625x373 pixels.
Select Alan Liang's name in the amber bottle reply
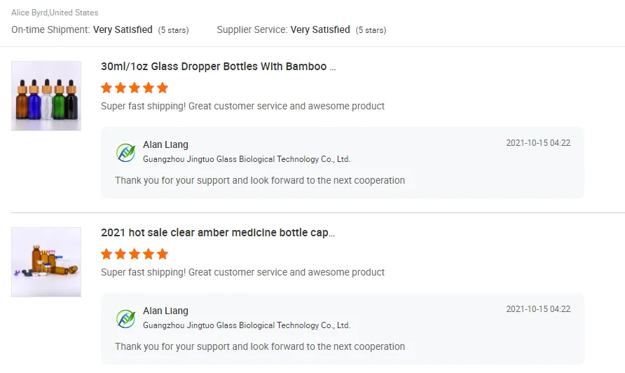[165, 311]
